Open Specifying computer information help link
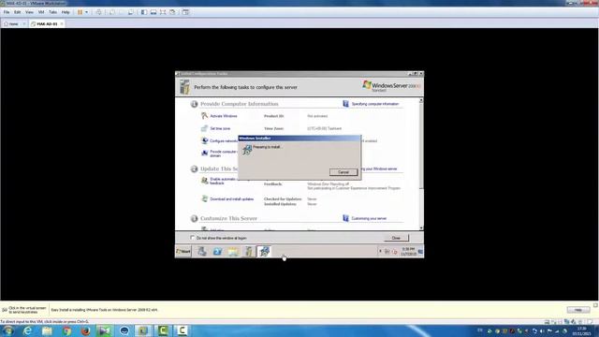 (375, 104)
